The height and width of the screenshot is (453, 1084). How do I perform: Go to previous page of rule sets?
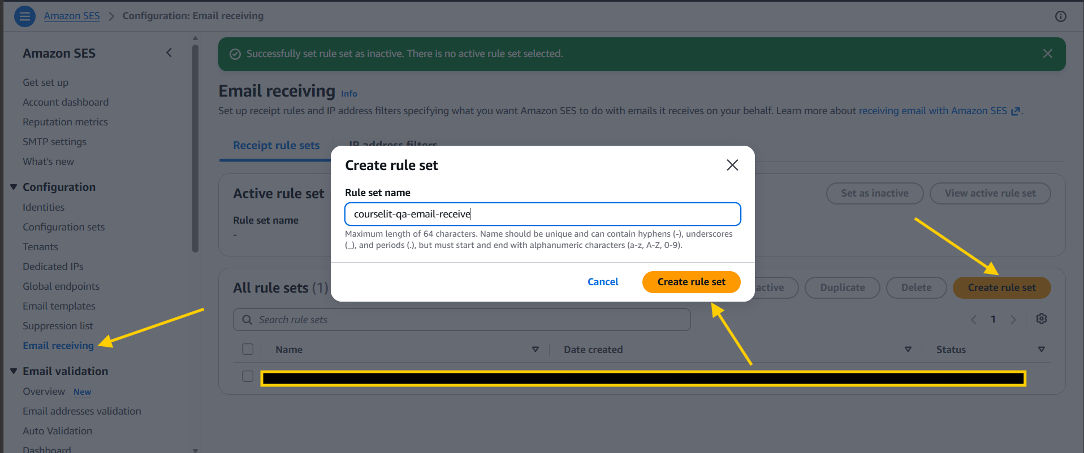(x=974, y=319)
